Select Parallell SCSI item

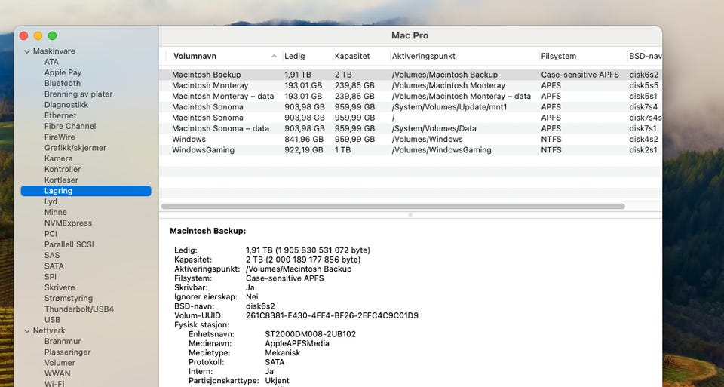coord(69,244)
